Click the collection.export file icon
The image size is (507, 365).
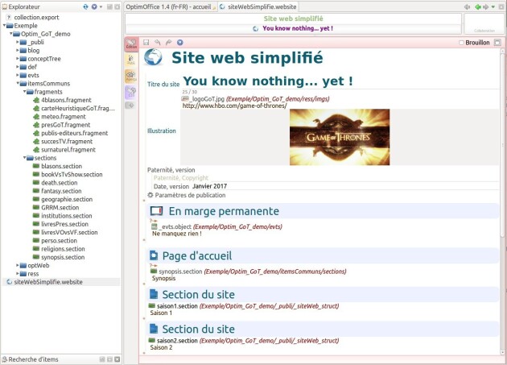click(9, 17)
